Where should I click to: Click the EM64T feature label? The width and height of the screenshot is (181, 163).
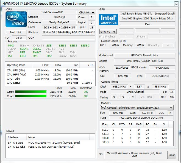(37, 53)
